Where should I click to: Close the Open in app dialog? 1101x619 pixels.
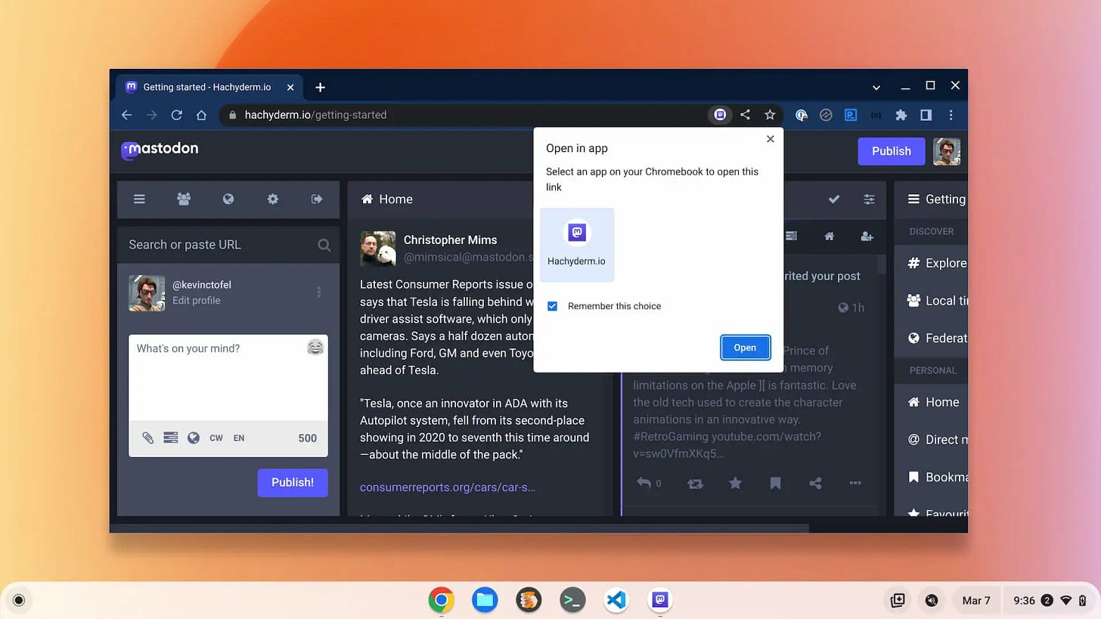pos(770,139)
